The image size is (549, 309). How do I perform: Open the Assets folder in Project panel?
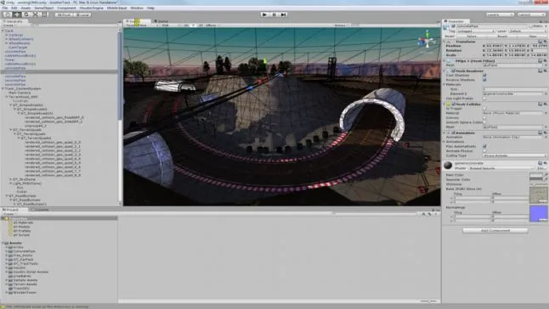click(x=15, y=243)
